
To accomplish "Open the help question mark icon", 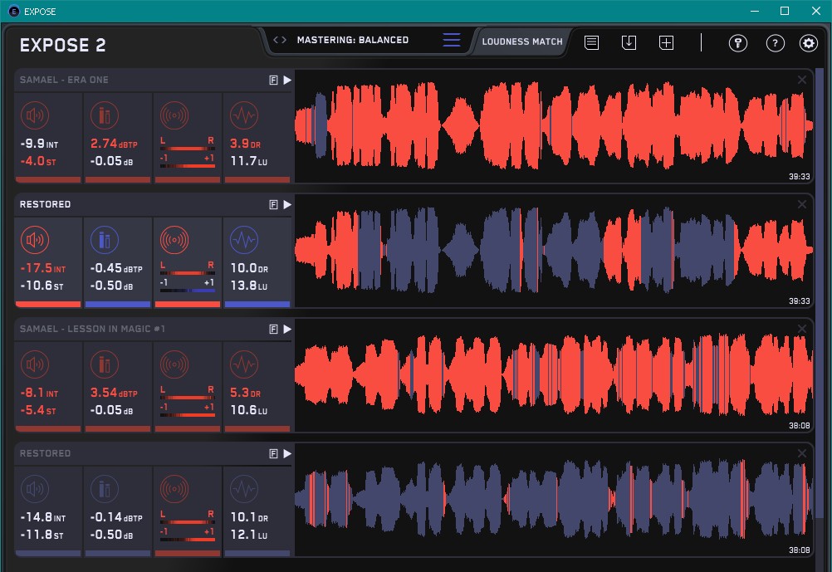I will 775,43.
